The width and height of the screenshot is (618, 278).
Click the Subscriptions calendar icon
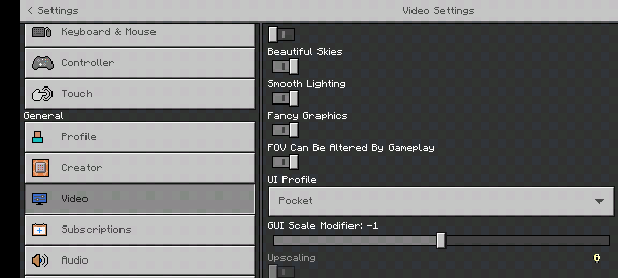point(40,230)
